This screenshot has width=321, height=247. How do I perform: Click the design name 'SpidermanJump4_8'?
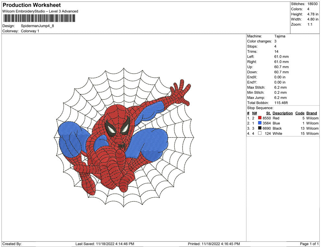click(x=38, y=26)
